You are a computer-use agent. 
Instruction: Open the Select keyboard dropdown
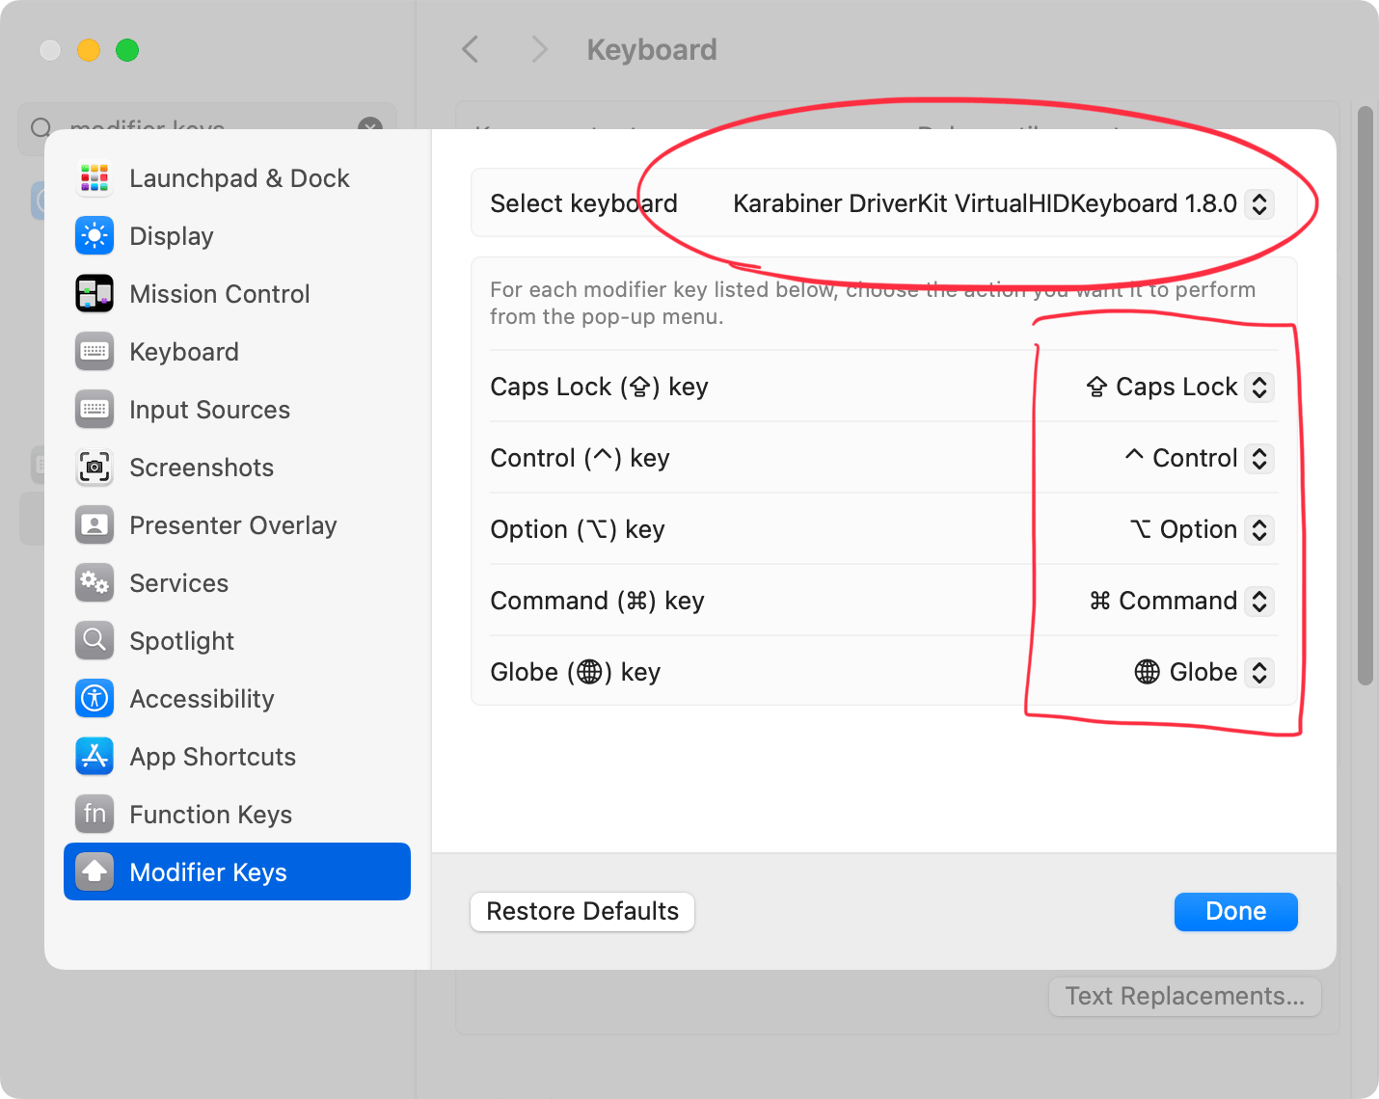1003,203
